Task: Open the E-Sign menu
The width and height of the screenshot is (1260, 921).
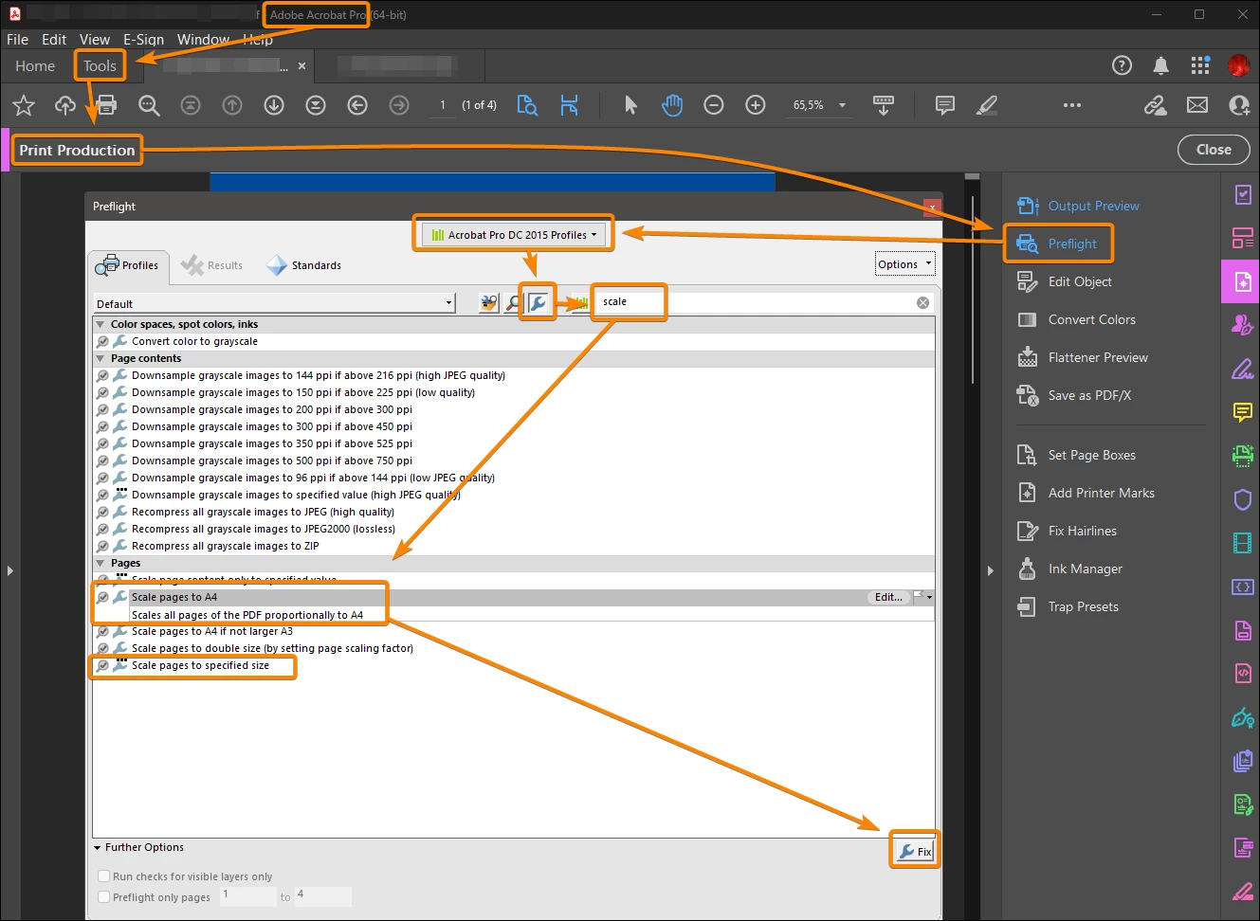Action: (143, 39)
